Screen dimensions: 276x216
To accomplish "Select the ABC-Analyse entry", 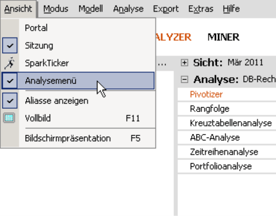I will [x=215, y=138].
